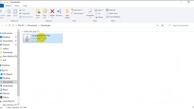This screenshot has width=194, height=109.
Task: Click Edit in Open group
Action: point(98,13)
